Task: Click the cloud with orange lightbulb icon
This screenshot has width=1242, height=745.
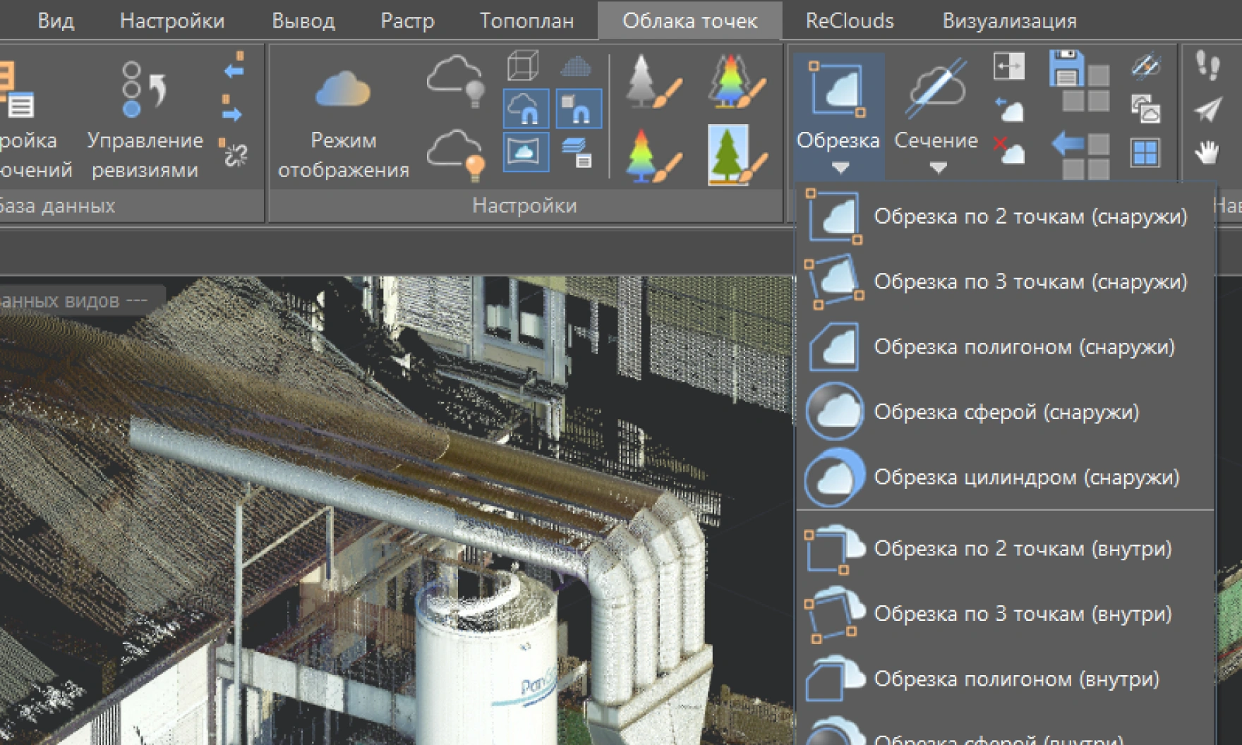Action: (x=456, y=155)
